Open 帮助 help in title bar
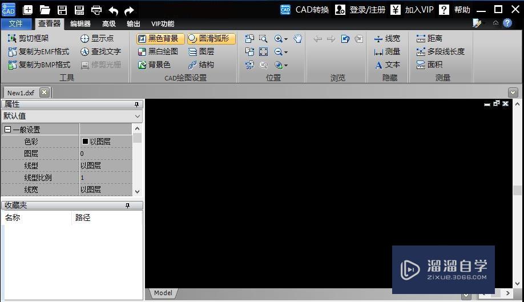Image resolution: width=524 pixels, height=302 pixels. [x=454, y=10]
